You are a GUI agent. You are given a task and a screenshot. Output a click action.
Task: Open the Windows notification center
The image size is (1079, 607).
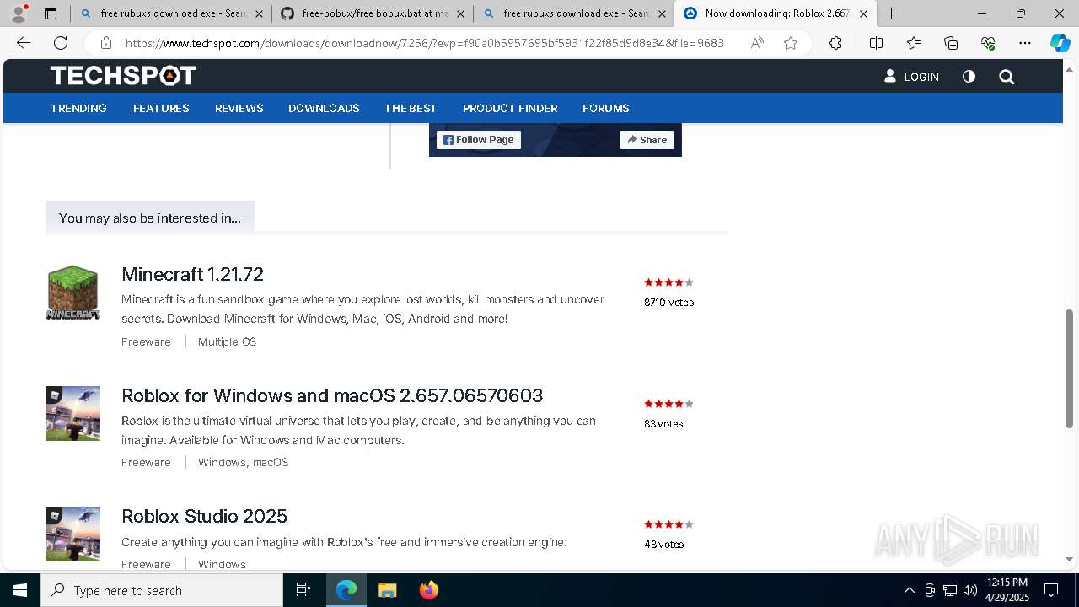coord(1051,590)
